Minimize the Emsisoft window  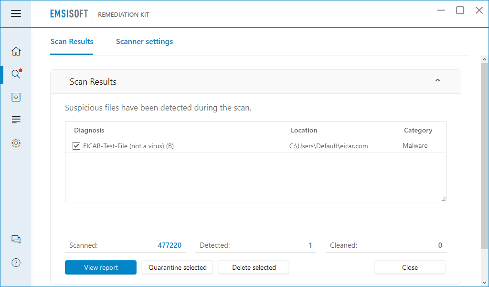(x=441, y=11)
